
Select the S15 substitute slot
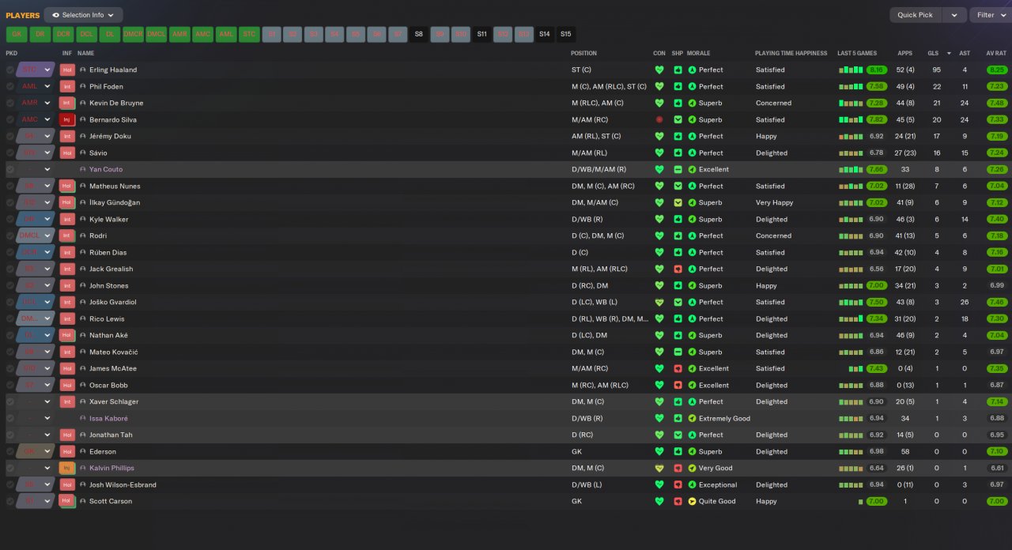click(565, 34)
